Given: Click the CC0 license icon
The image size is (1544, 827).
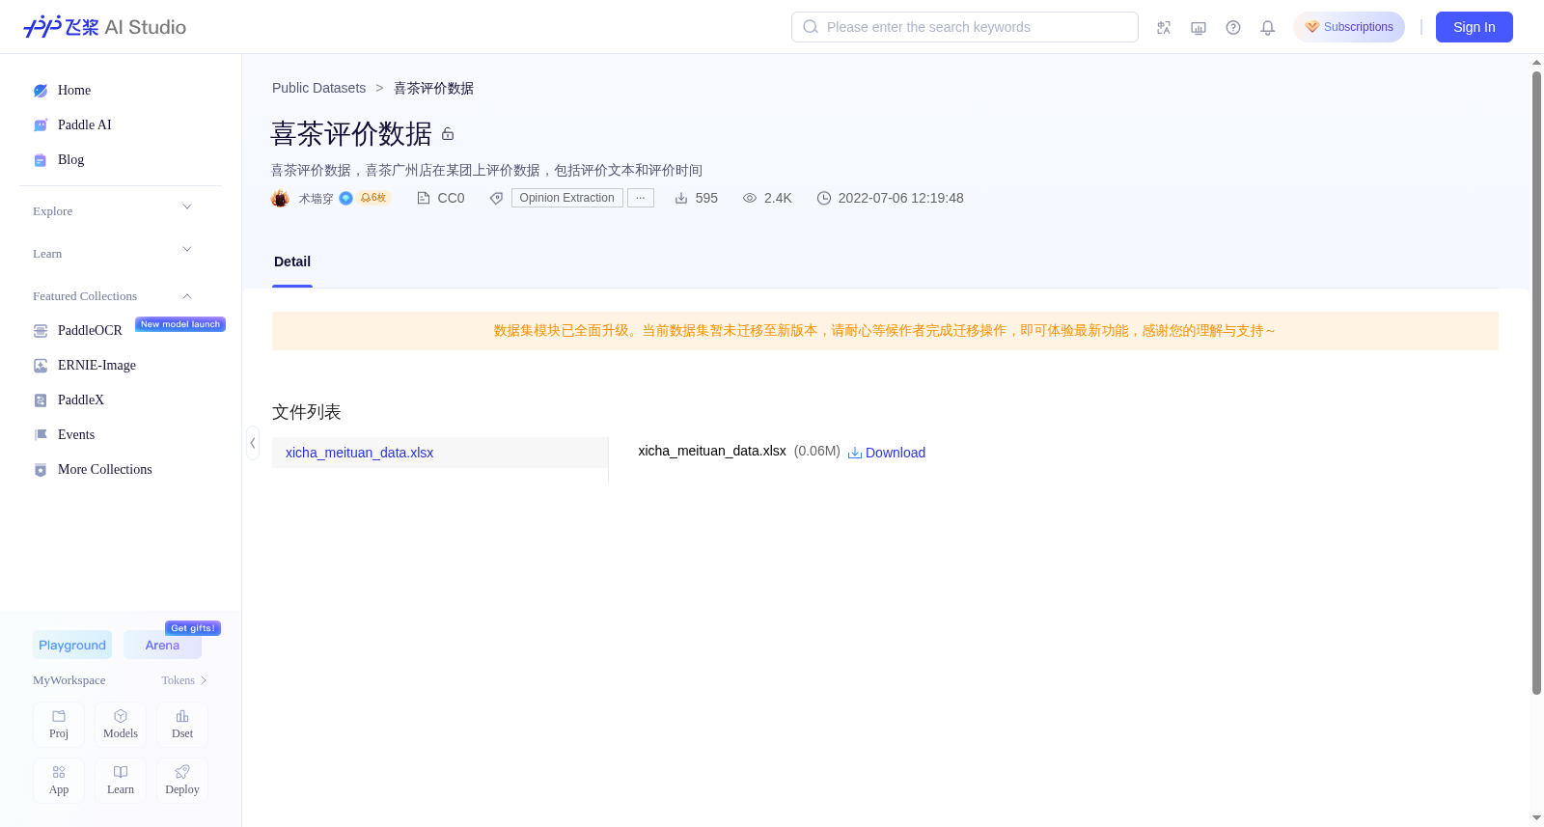Looking at the screenshot, I should click(423, 198).
